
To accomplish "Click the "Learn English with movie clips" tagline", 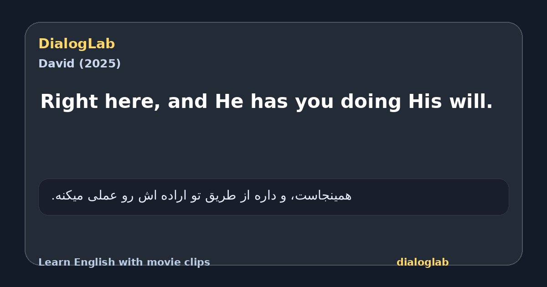I will point(124,262).
